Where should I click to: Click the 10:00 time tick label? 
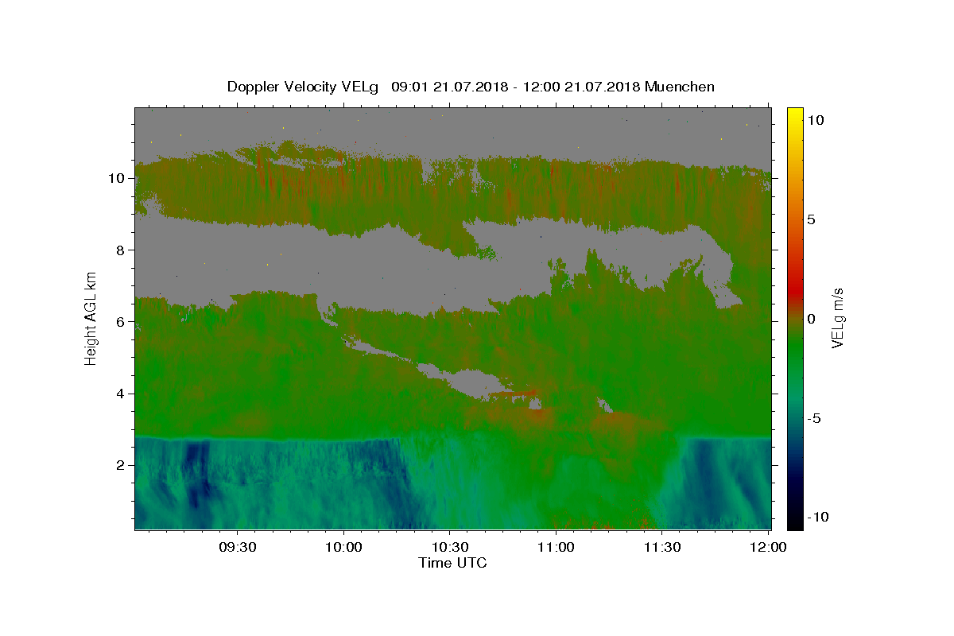pos(343,548)
